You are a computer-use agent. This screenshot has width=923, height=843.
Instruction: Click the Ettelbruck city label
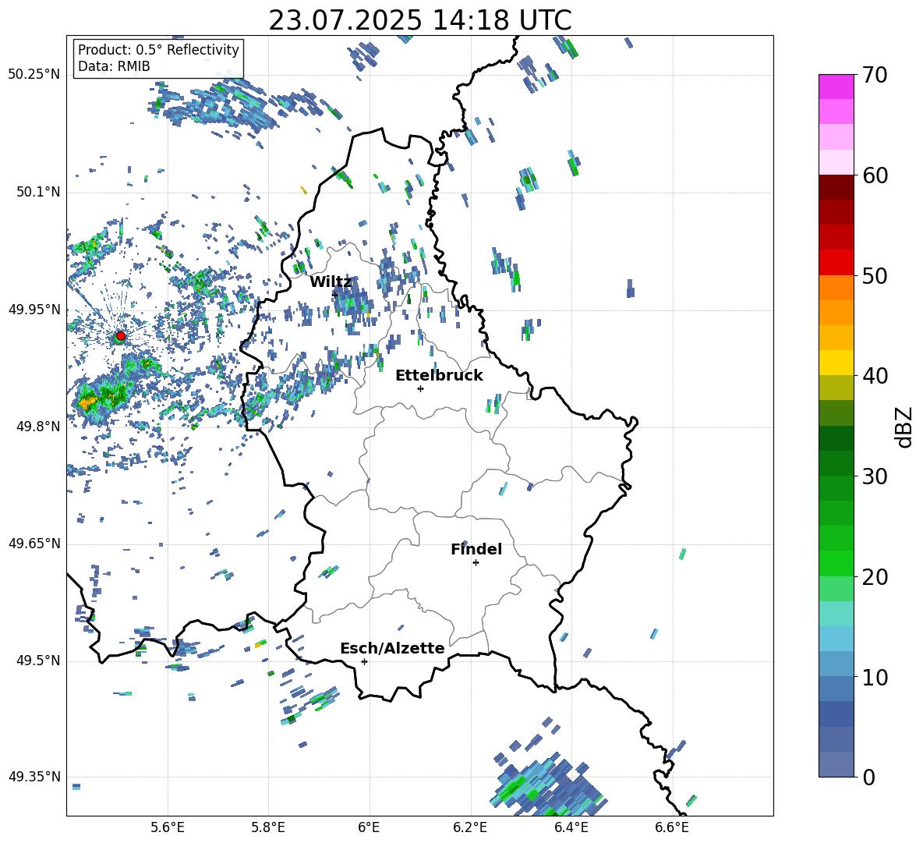(x=439, y=376)
